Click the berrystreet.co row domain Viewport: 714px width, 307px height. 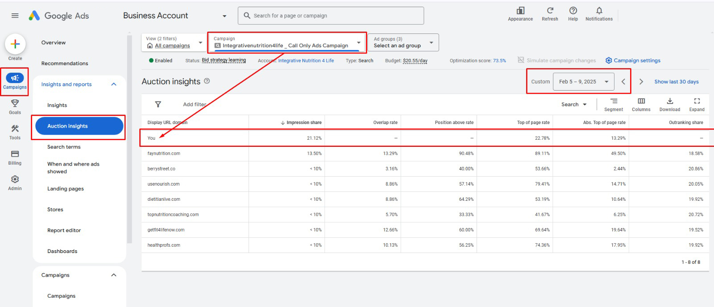[x=161, y=169]
